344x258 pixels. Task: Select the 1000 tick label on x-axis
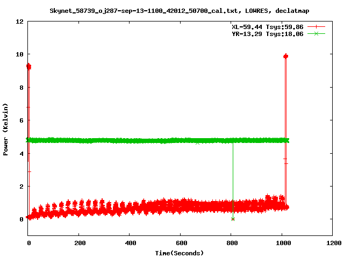[x=281, y=243]
